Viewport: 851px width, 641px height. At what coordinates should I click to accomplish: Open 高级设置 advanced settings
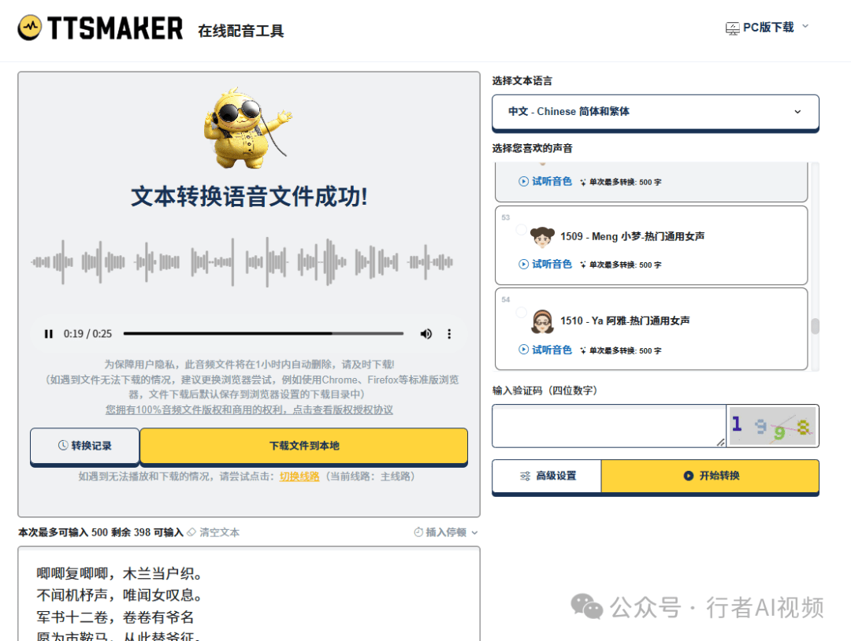tap(547, 476)
